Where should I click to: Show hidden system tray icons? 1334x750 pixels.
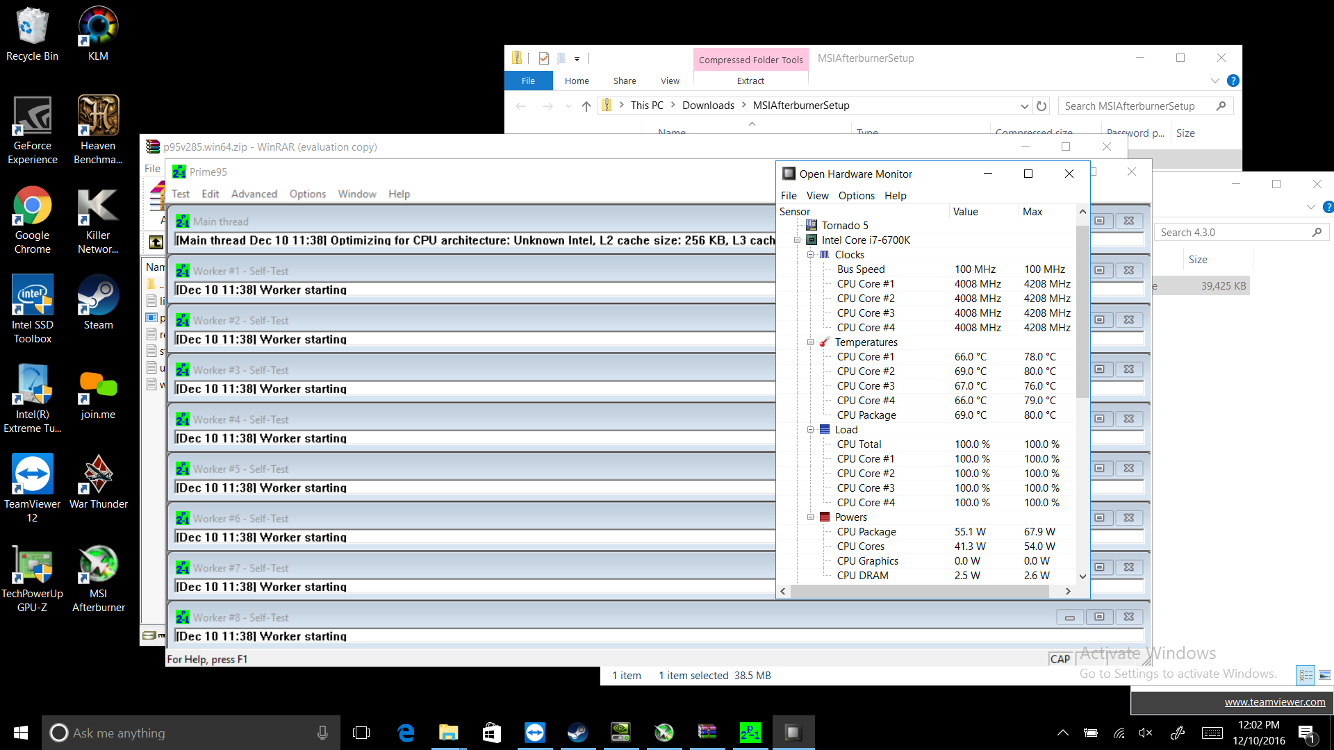point(1062,733)
